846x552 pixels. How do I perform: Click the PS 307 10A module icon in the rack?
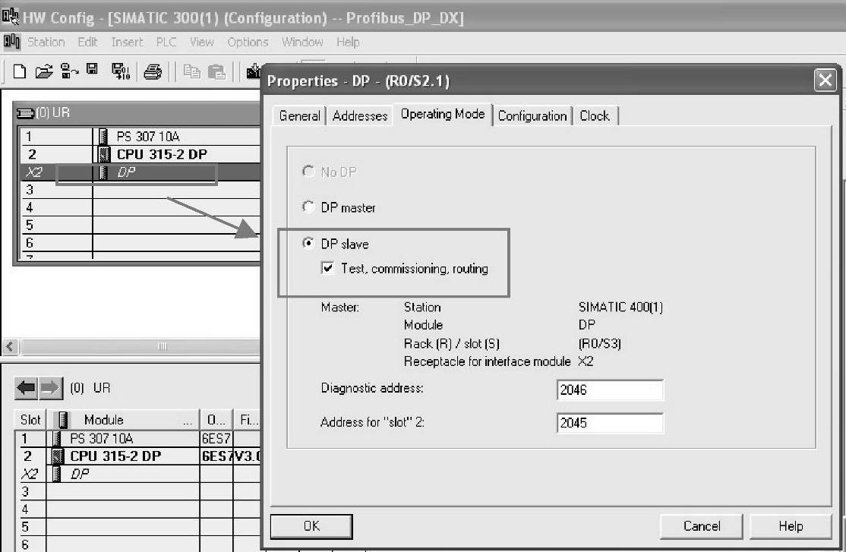pyautogui.click(x=103, y=136)
